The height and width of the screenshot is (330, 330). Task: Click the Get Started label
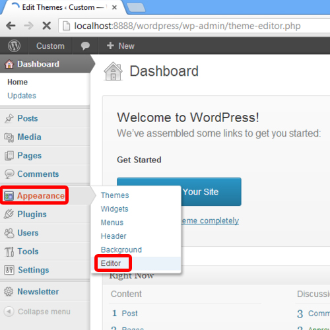[x=139, y=160]
